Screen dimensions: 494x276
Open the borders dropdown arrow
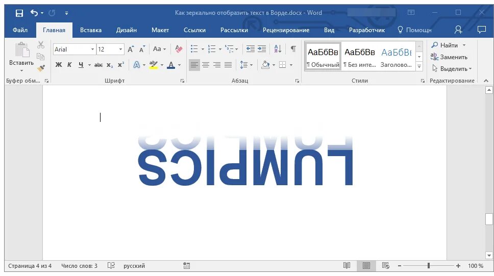click(x=291, y=65)
